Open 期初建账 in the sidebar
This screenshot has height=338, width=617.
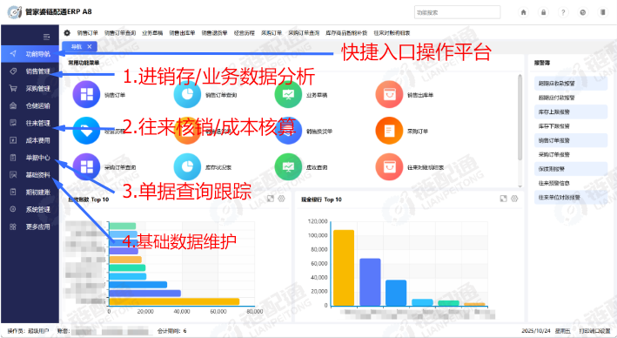click(x=30, y=193)
